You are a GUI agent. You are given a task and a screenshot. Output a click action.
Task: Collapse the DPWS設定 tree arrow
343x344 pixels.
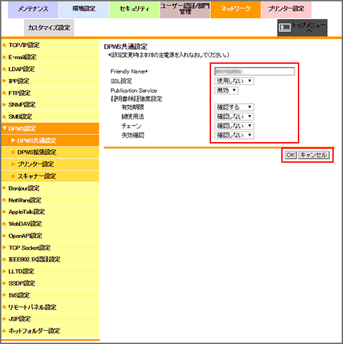point(5,128)
